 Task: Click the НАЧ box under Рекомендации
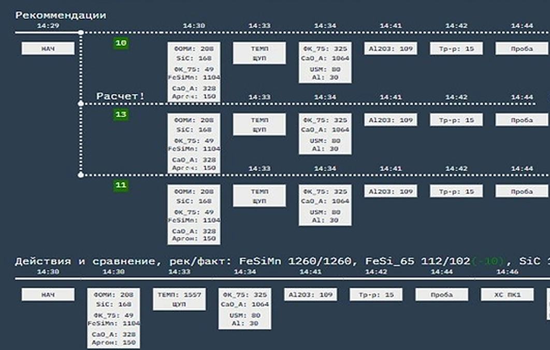48,48
